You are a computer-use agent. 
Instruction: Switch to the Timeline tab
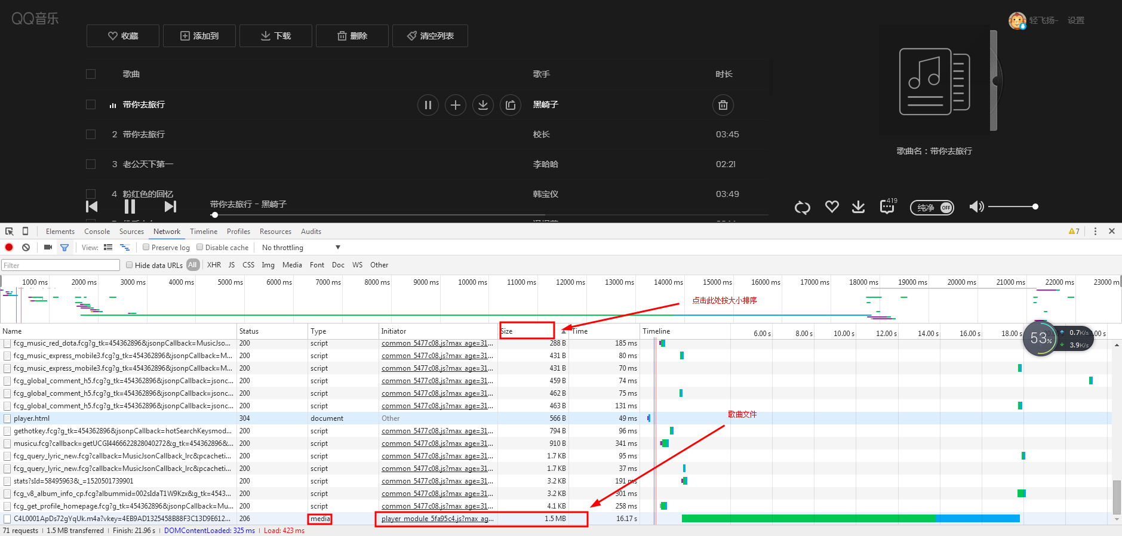click(204, 232)
